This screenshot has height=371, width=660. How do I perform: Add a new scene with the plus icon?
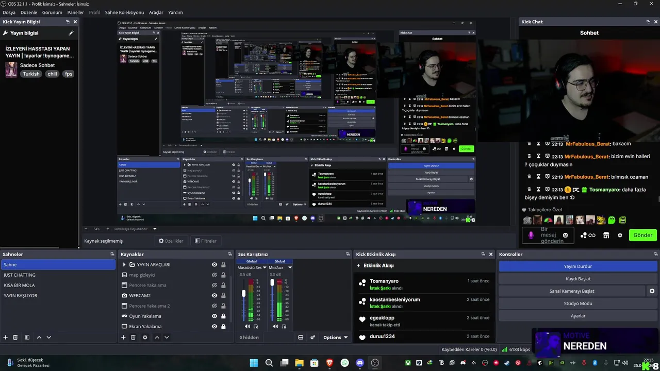pyautogui.click(x=6, y=338)
